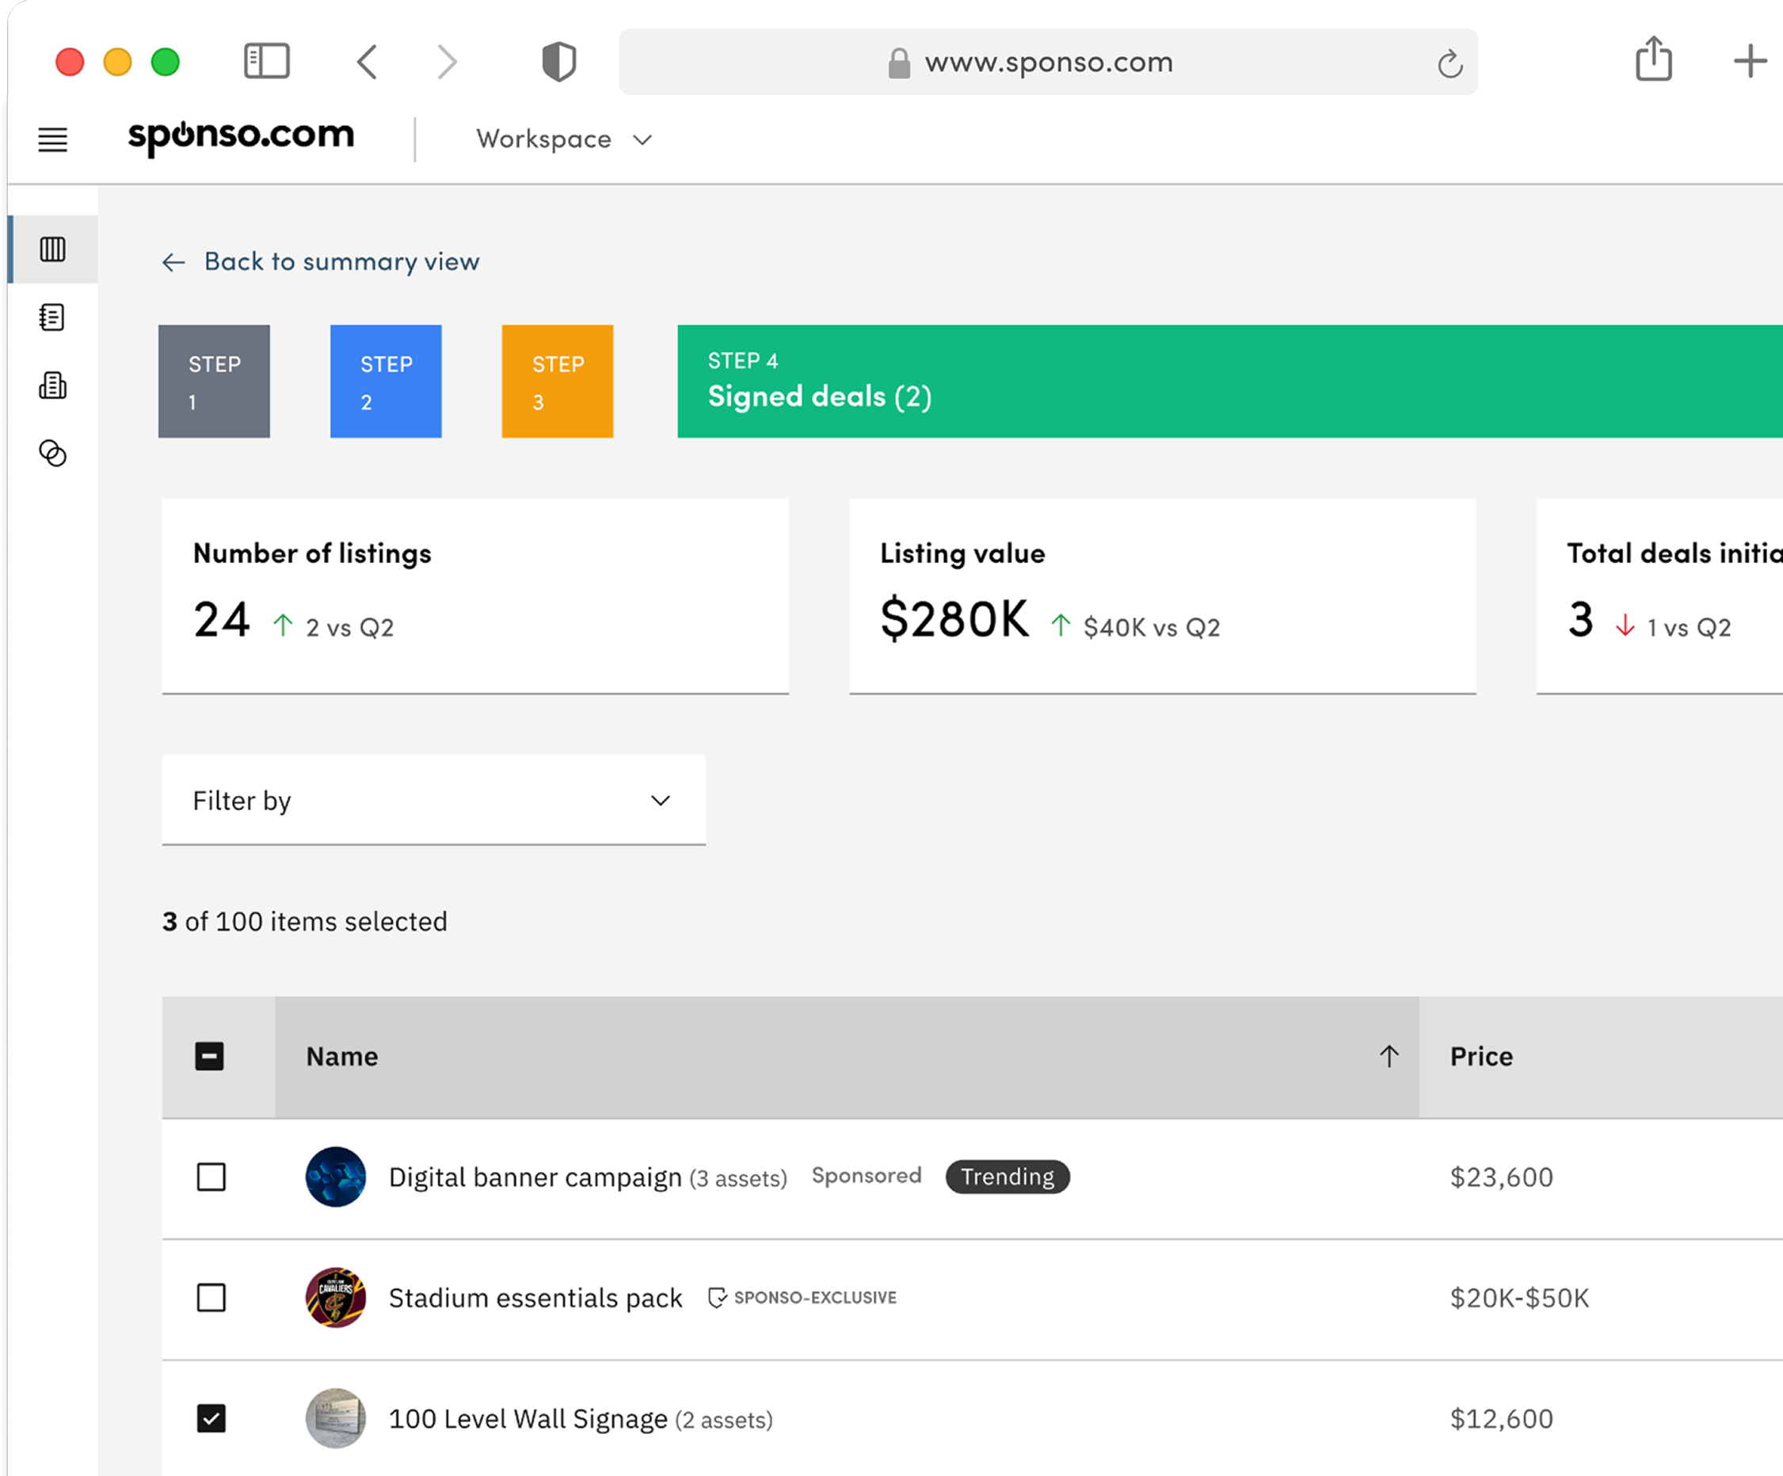Click the Trending badge
Screen dimensions: 1783x1476
pos(1007,1177)
